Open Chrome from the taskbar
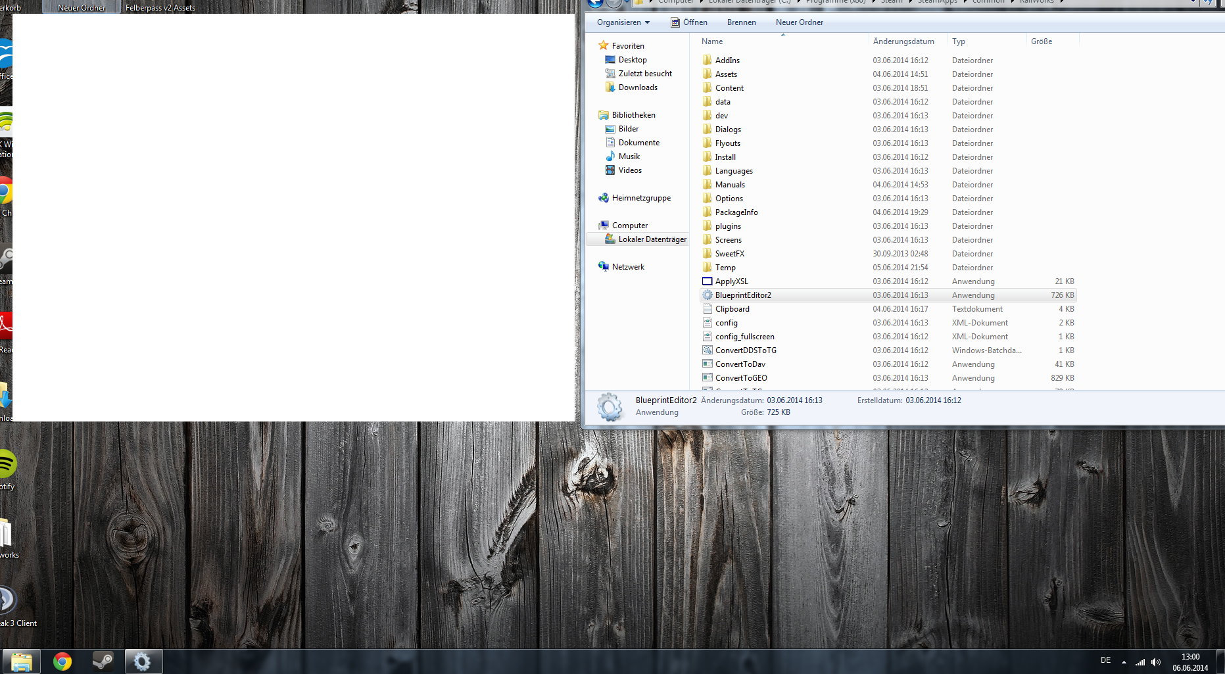 [62, 662]
